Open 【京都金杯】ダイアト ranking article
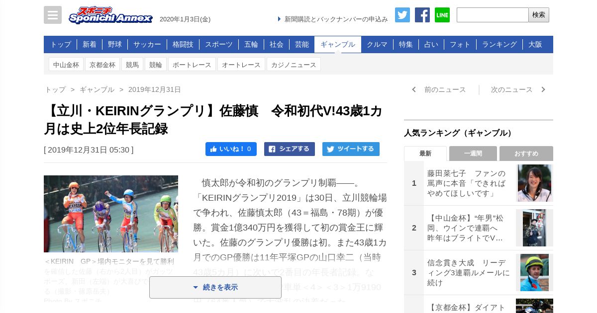Viewport: 597px width, 313px height. pos(467,307)
